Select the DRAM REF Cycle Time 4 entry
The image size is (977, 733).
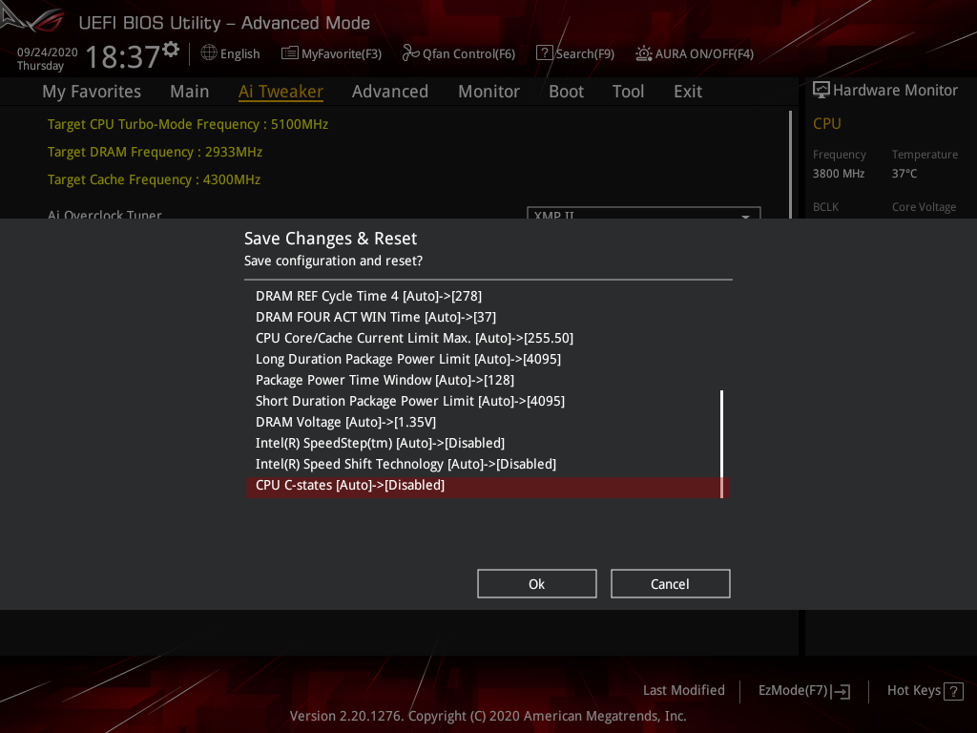(369, 296)
